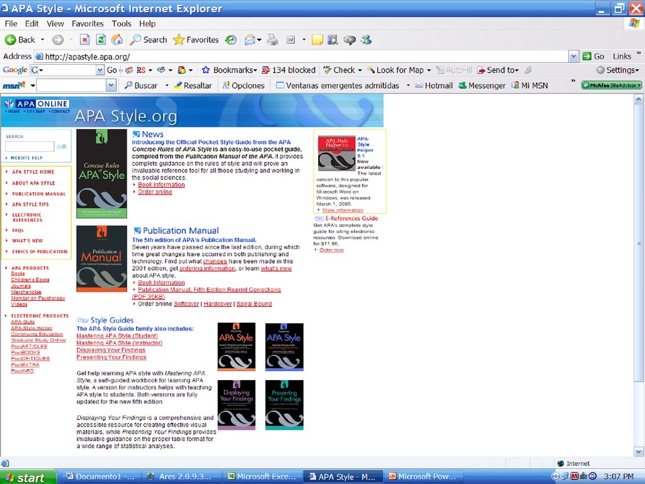Click the Resaltar highlighter button

point(193,85)
